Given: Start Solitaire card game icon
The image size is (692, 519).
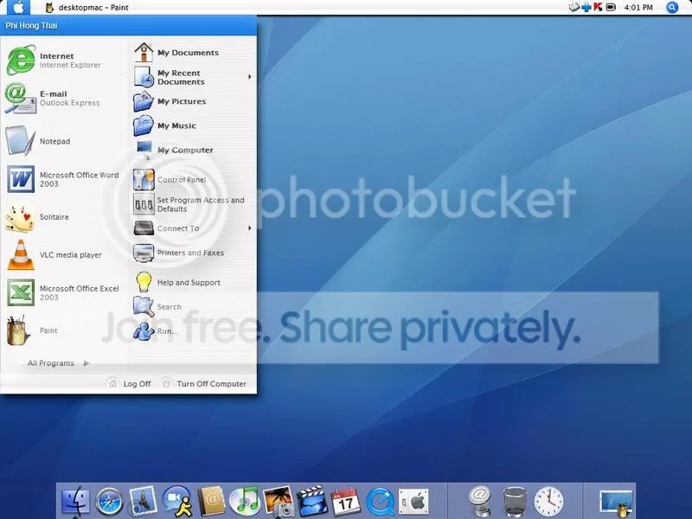Looking at the screenshot, I should [x=20, y=217].
